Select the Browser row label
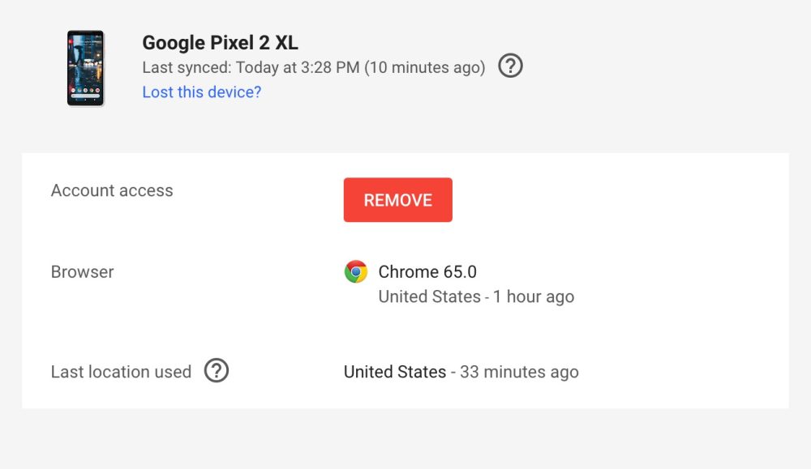 point(82,272)
